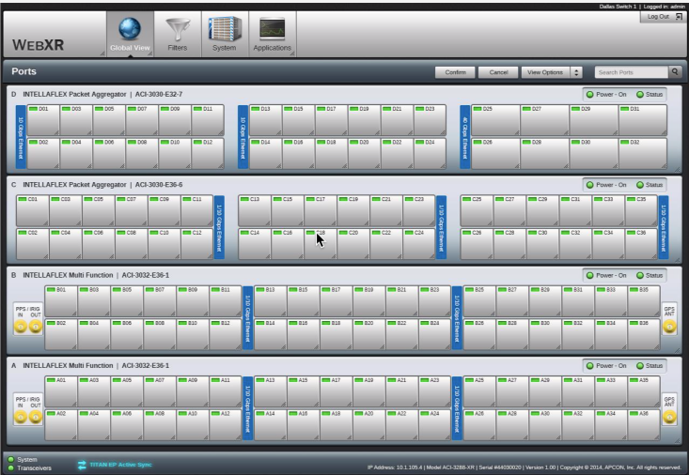Select port D01
The image size is (689, 475).
coord(43,120)
